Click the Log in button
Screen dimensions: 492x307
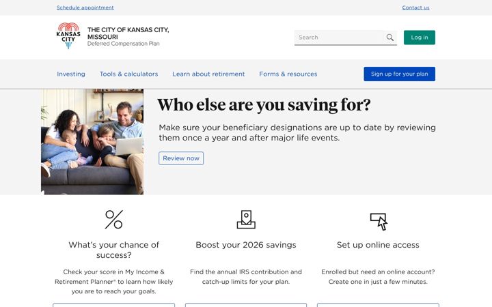(x=419, y=38)
